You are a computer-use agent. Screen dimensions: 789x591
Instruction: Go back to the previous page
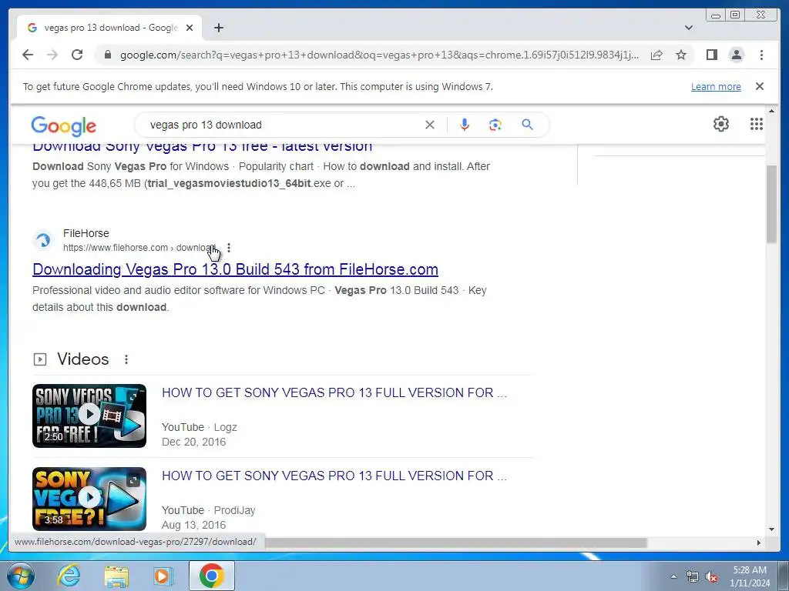coord(28,55)
